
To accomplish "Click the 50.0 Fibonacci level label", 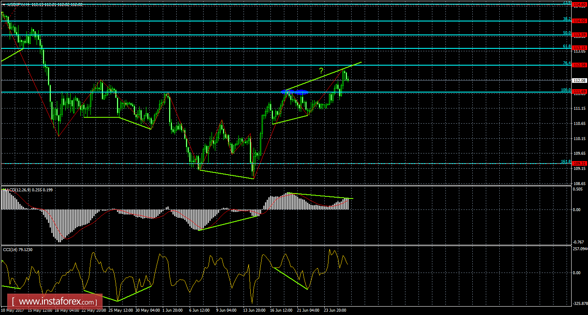I will click(x=567, y=32).
